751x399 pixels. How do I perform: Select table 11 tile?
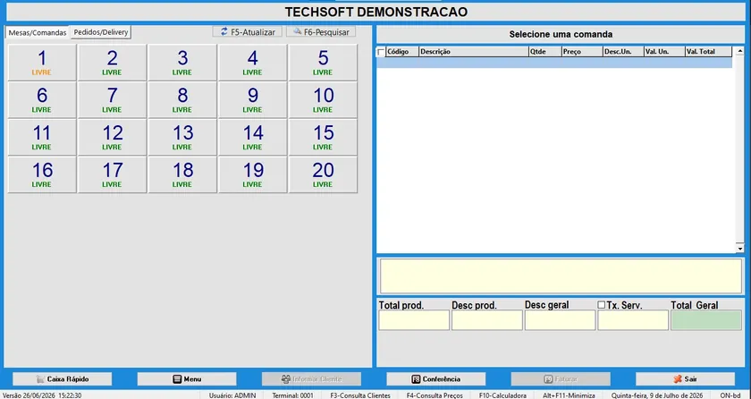42,138
